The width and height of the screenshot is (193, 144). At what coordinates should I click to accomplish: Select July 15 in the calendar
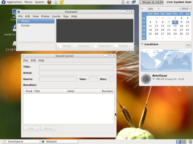pyautogui.click(x=175, y=26)
